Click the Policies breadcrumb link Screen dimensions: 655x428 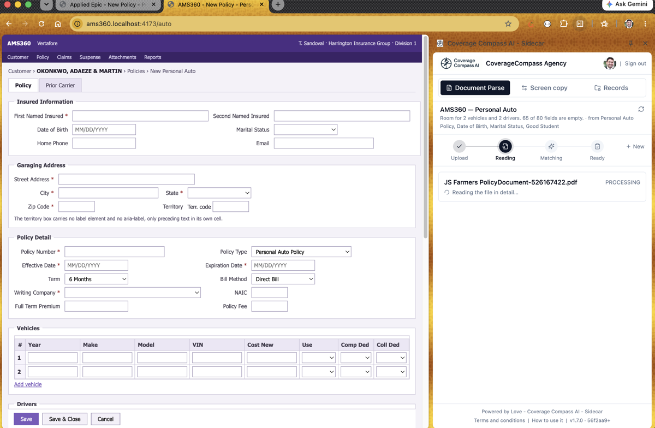pyautogui.click(x=136, y=71)
